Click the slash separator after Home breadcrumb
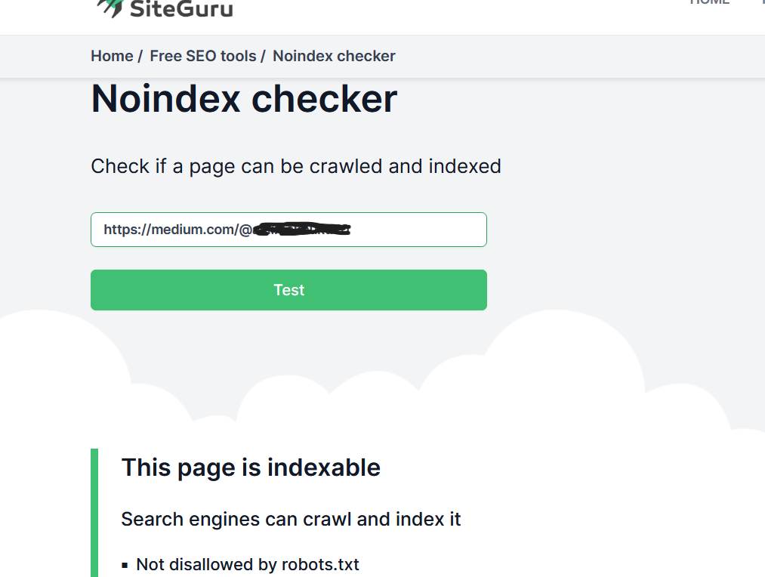The height and width of the screenshot is (577, 765). tap(140, 56)
